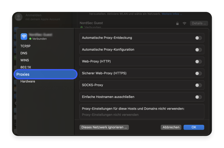The image size is (224, 148).
Task: Toggle the SOCKS-Proxy switch
Action: click(x=198, y=85)
